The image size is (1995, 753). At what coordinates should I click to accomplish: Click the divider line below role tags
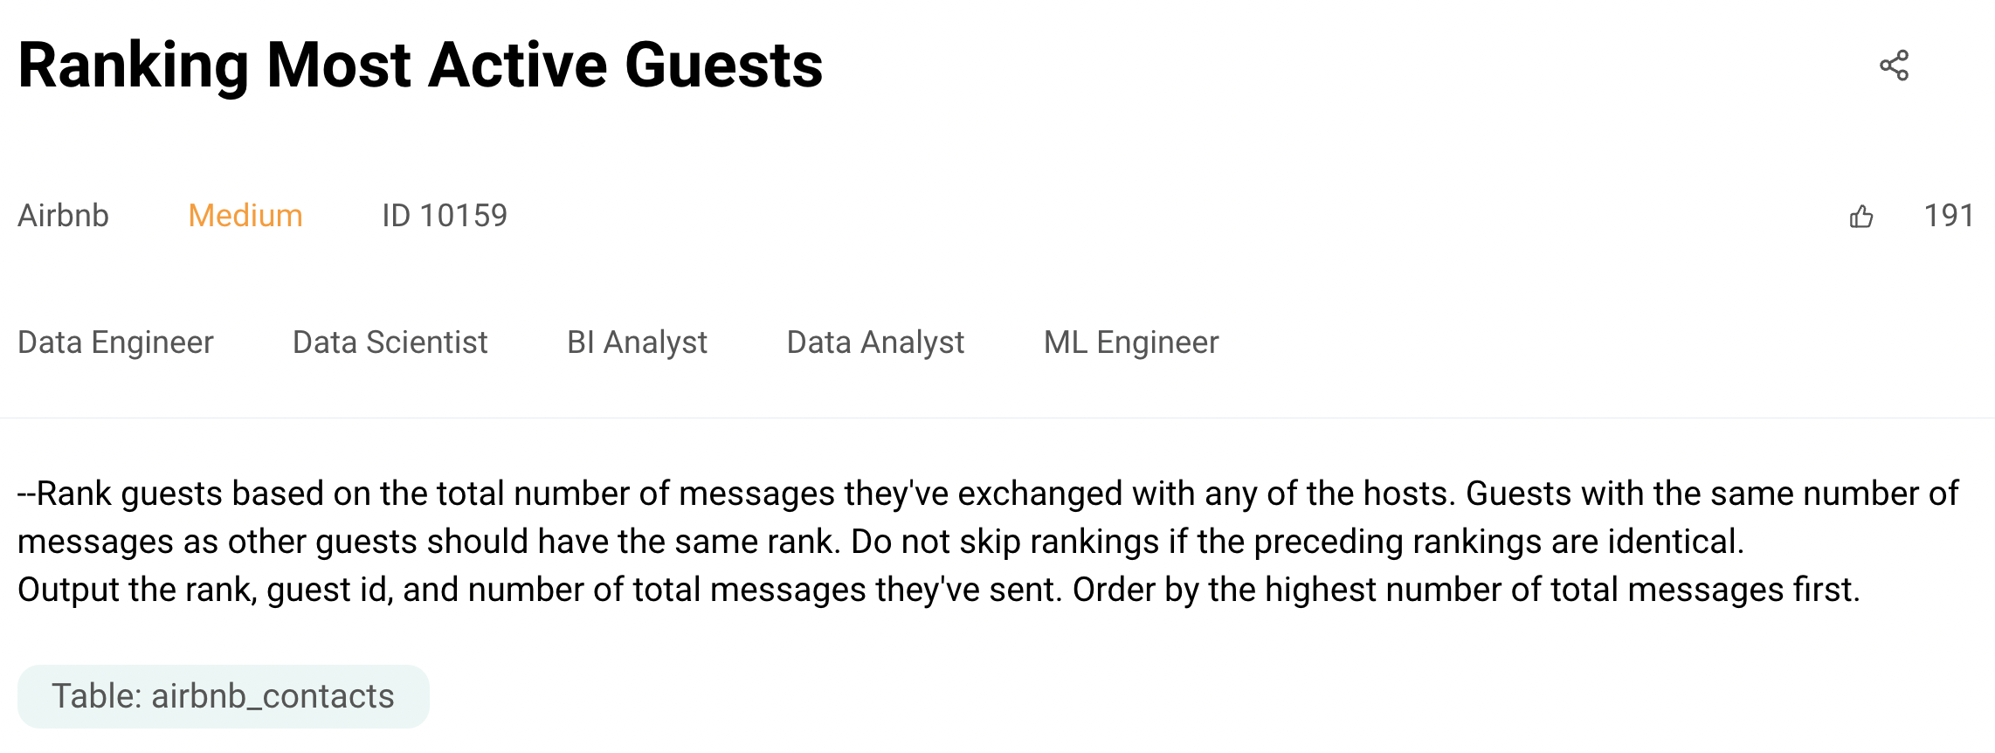coord(997,418)
